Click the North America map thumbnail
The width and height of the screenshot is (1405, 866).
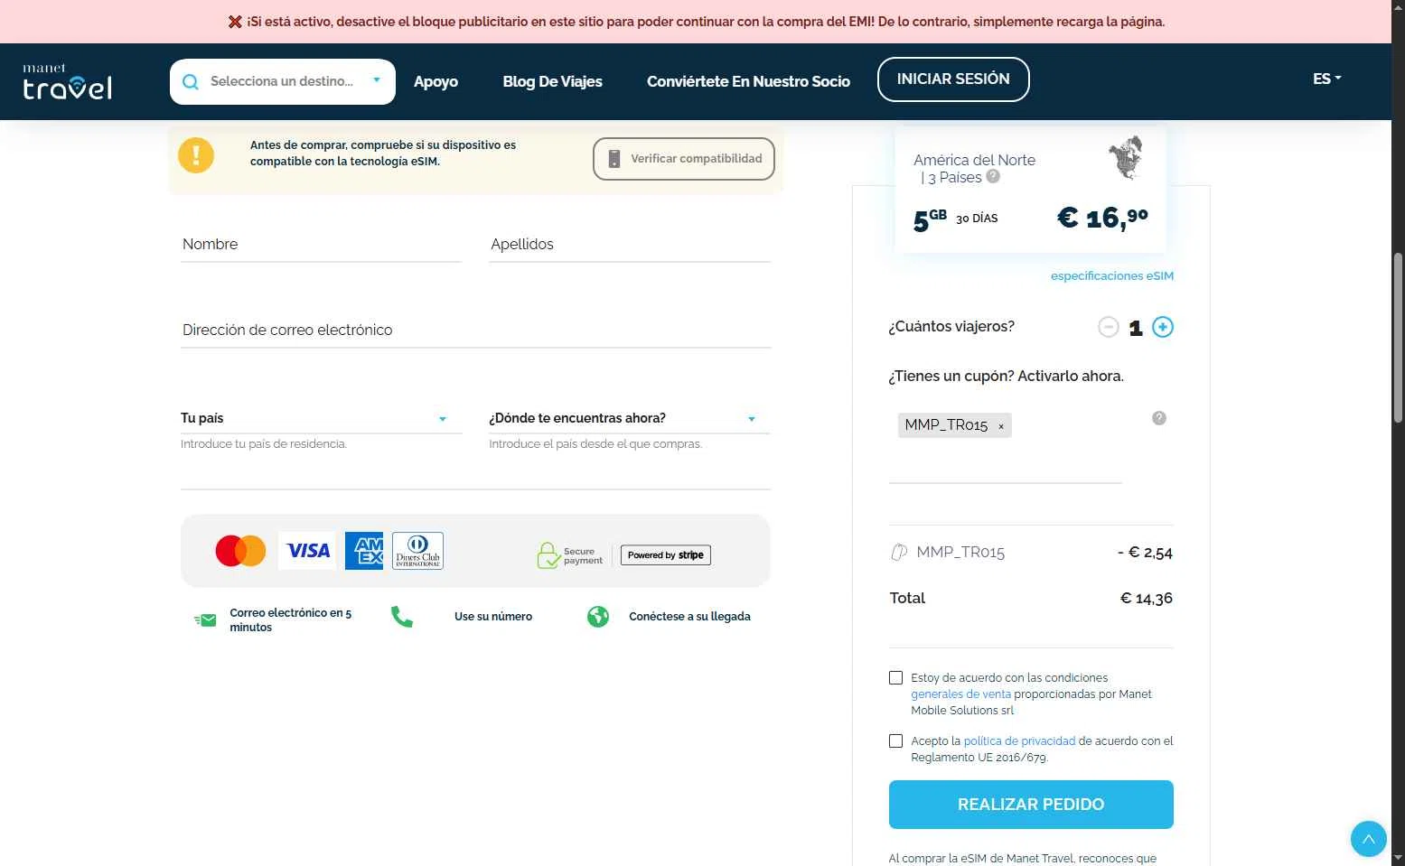click(1126, 158)
